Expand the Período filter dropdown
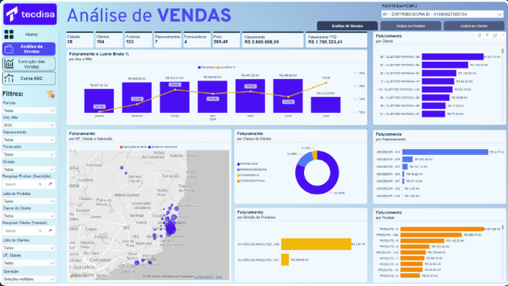The height and width of the screenshot is (286, 508). point(29,111)
